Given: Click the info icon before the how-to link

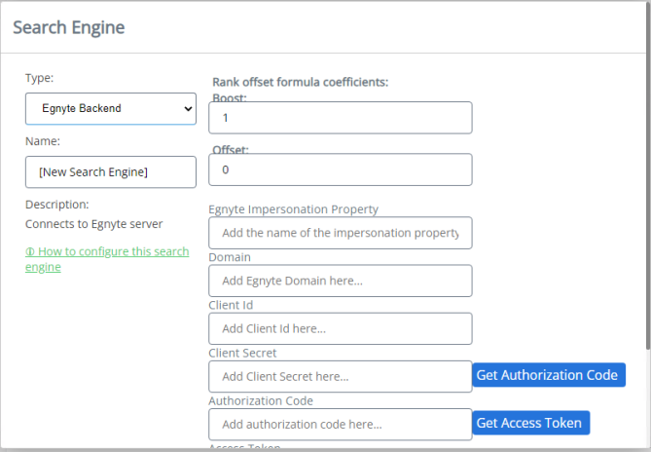Looking at the screenshot, I should 29,252.
